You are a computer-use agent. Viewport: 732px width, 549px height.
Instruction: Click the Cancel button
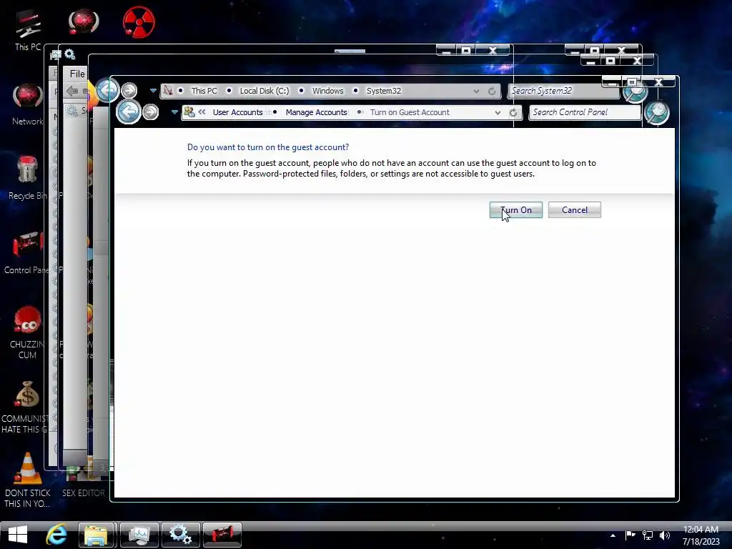574,210
